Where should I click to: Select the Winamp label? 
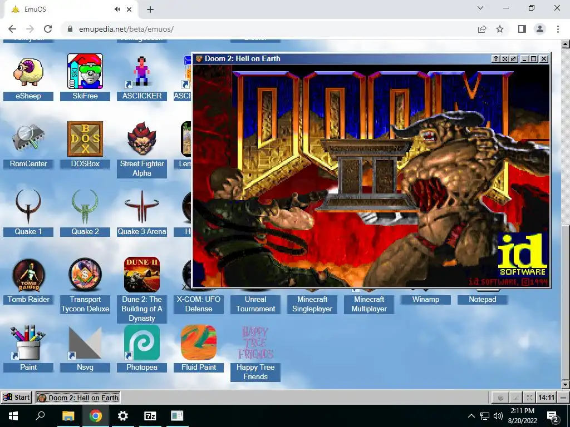click(x=426, y=300)
